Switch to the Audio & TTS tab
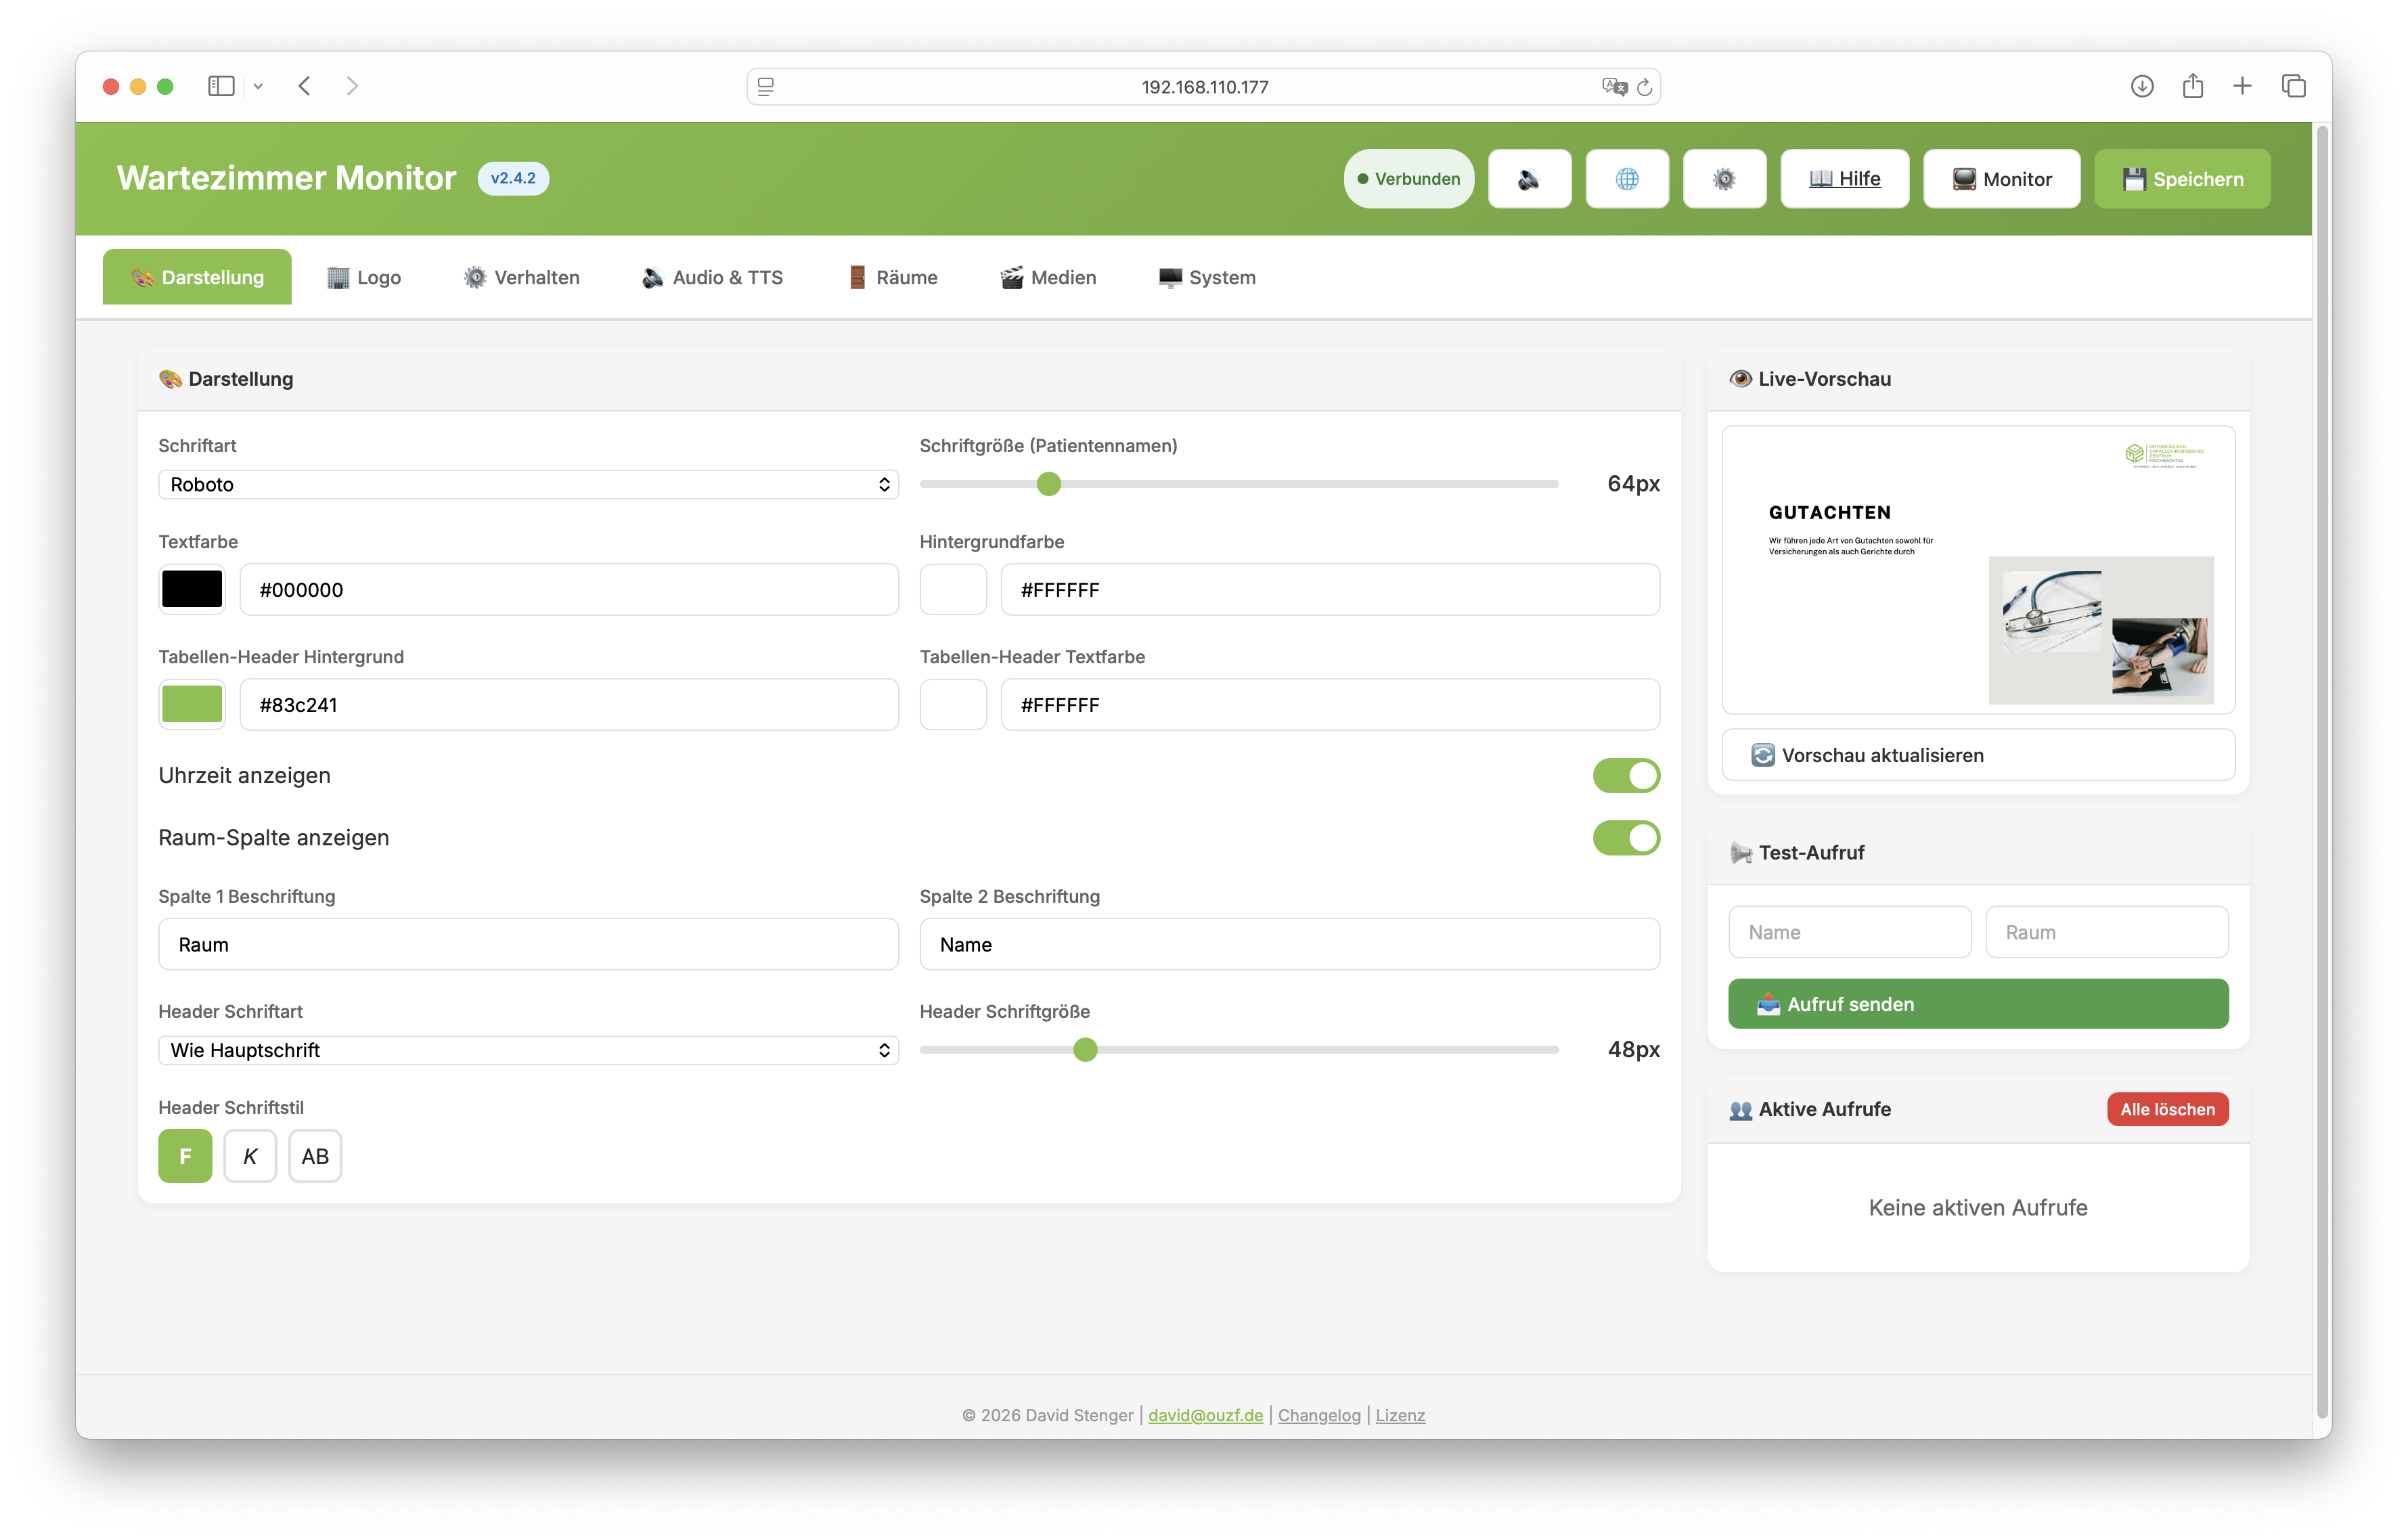This screenshot has height=1539, width=2408. [711, 277]
